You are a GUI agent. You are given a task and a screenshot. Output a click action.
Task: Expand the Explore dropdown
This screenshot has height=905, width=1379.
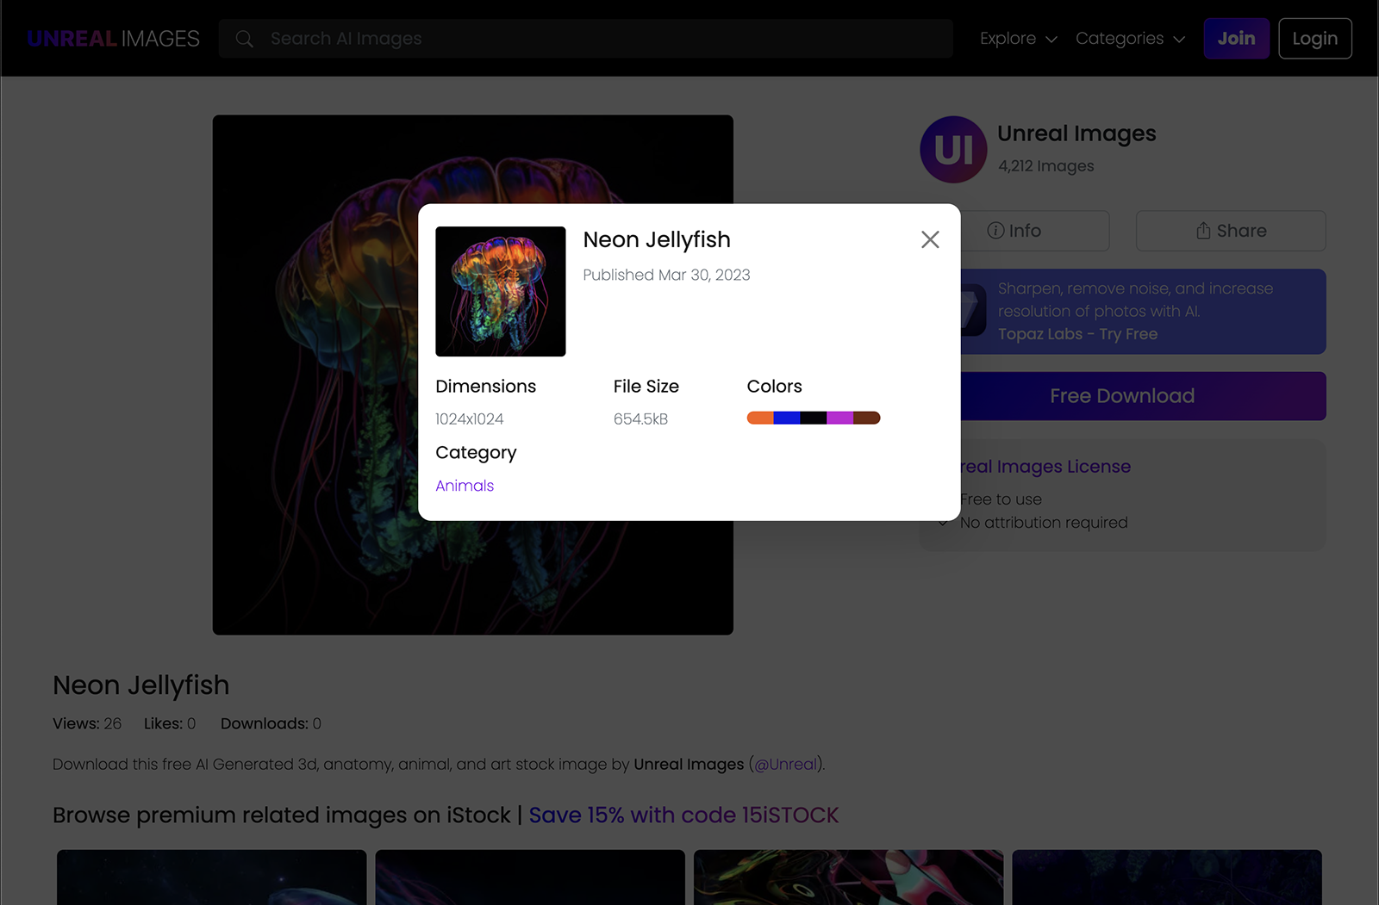(1018, 39)
